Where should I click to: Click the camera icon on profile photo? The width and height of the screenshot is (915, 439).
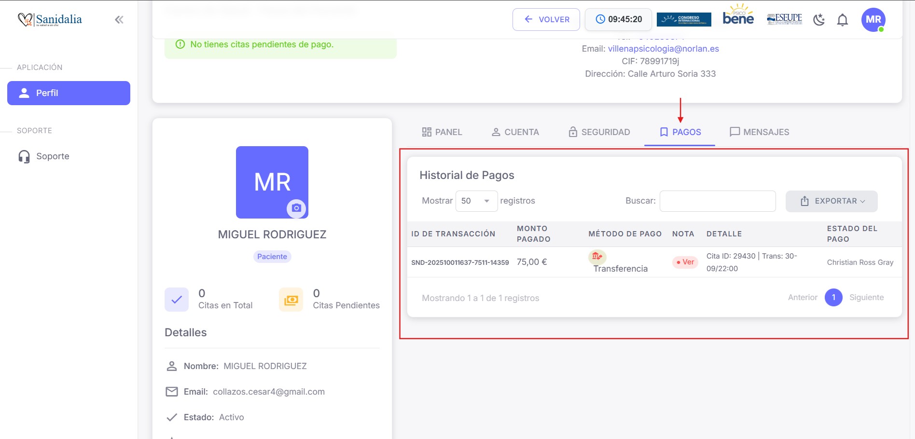coord(296,208)
